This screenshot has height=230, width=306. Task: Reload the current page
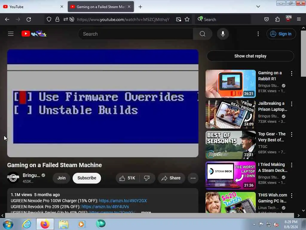point(29,19)
